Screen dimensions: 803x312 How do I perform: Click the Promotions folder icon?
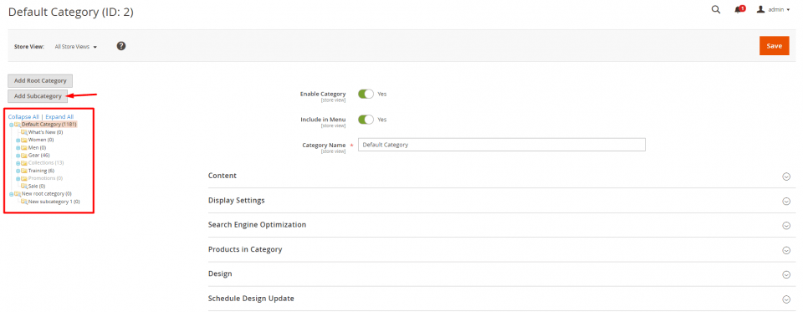point(24,178)
